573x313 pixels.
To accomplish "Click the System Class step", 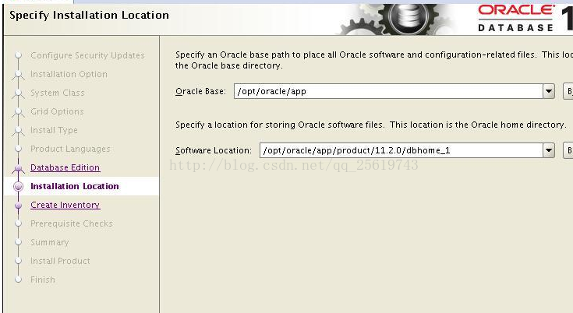I will tap(58, 93).
